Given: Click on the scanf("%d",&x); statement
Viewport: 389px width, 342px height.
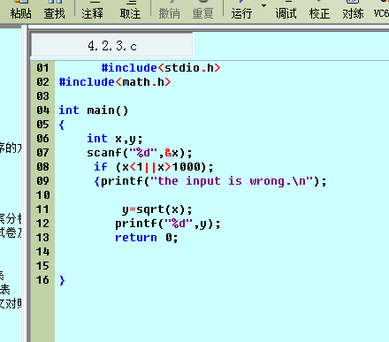Looking at the screenshot, I should 140,153.
